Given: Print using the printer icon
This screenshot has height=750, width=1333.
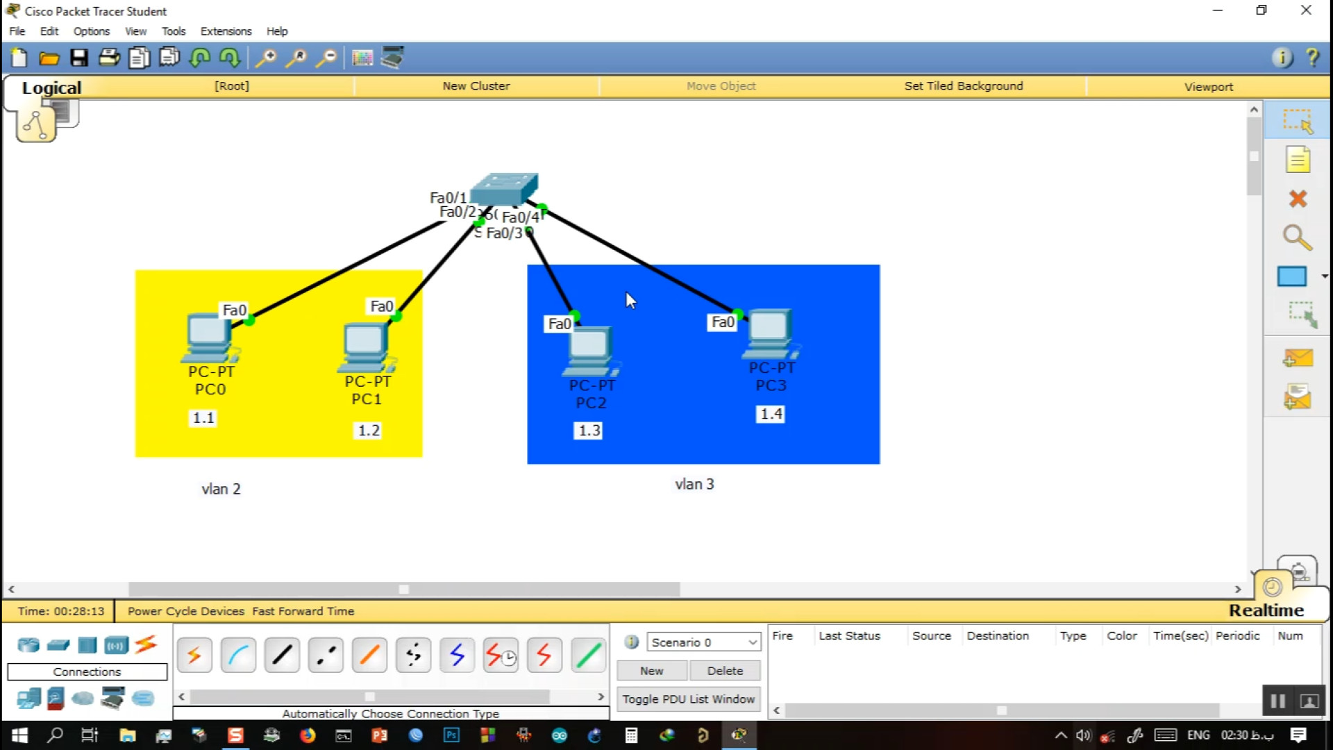Looking at the screenshot, I should [109, 58].
